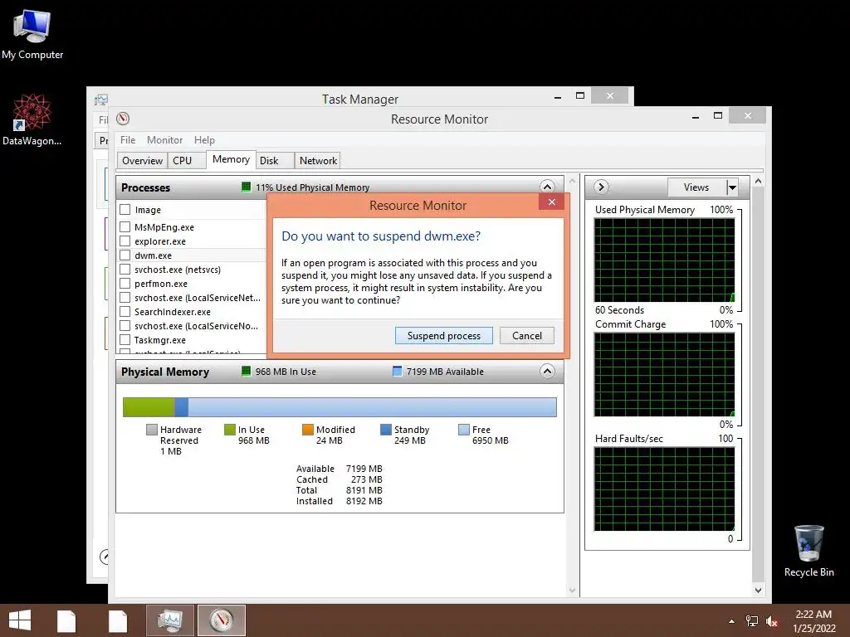Viewport: 850px width, 637px height.
Task: Check the svchost.exe (netsvcs) box
Action: pyautogui.click(x=125, y=270)
